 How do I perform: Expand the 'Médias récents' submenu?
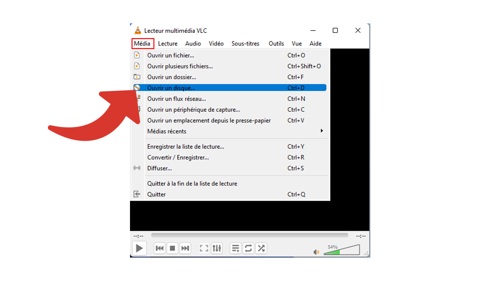pos(167,131)
